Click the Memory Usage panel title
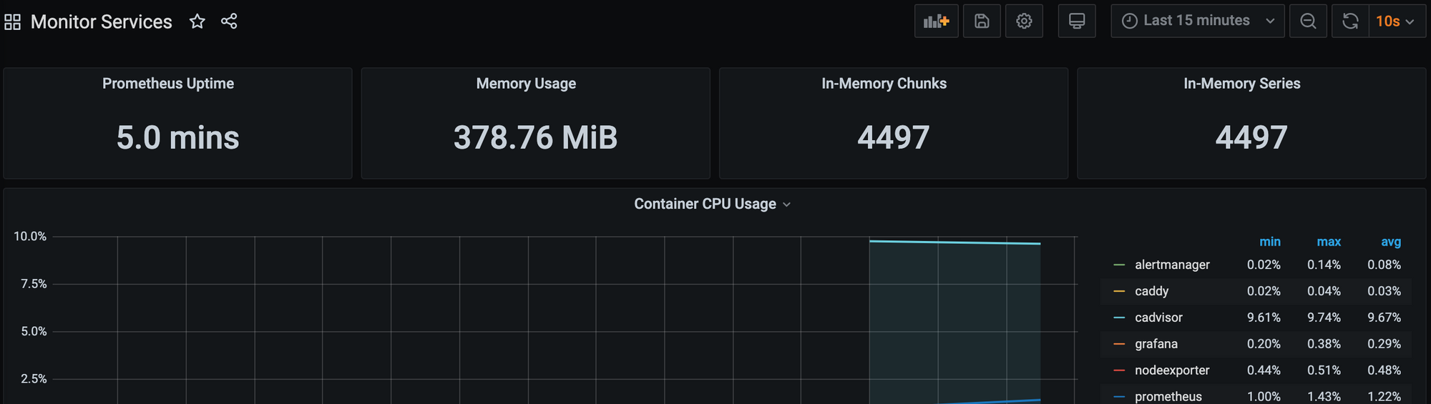 526,84
